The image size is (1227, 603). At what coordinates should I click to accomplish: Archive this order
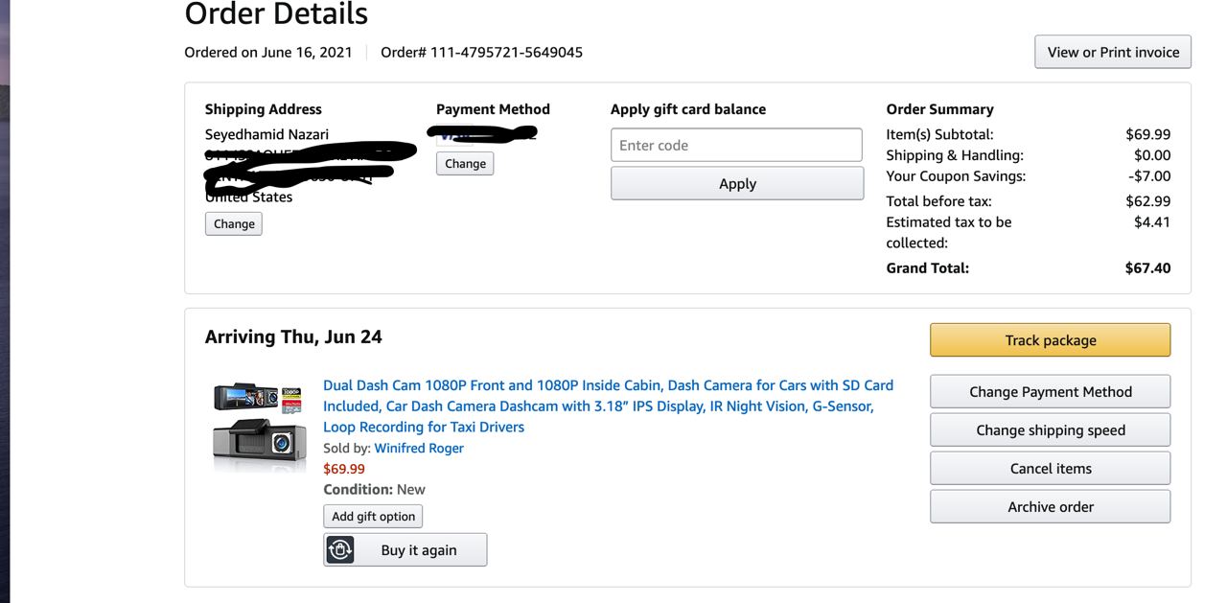pyautogui.click(x=1050, y=507)
